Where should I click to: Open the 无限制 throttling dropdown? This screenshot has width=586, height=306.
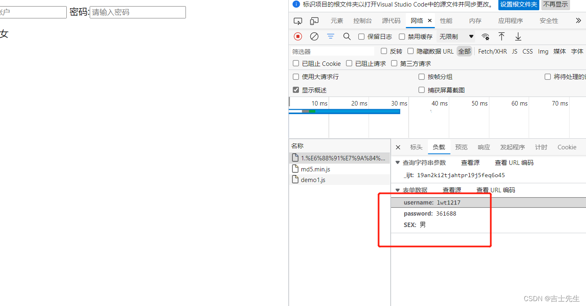click(x=456, y=36)
